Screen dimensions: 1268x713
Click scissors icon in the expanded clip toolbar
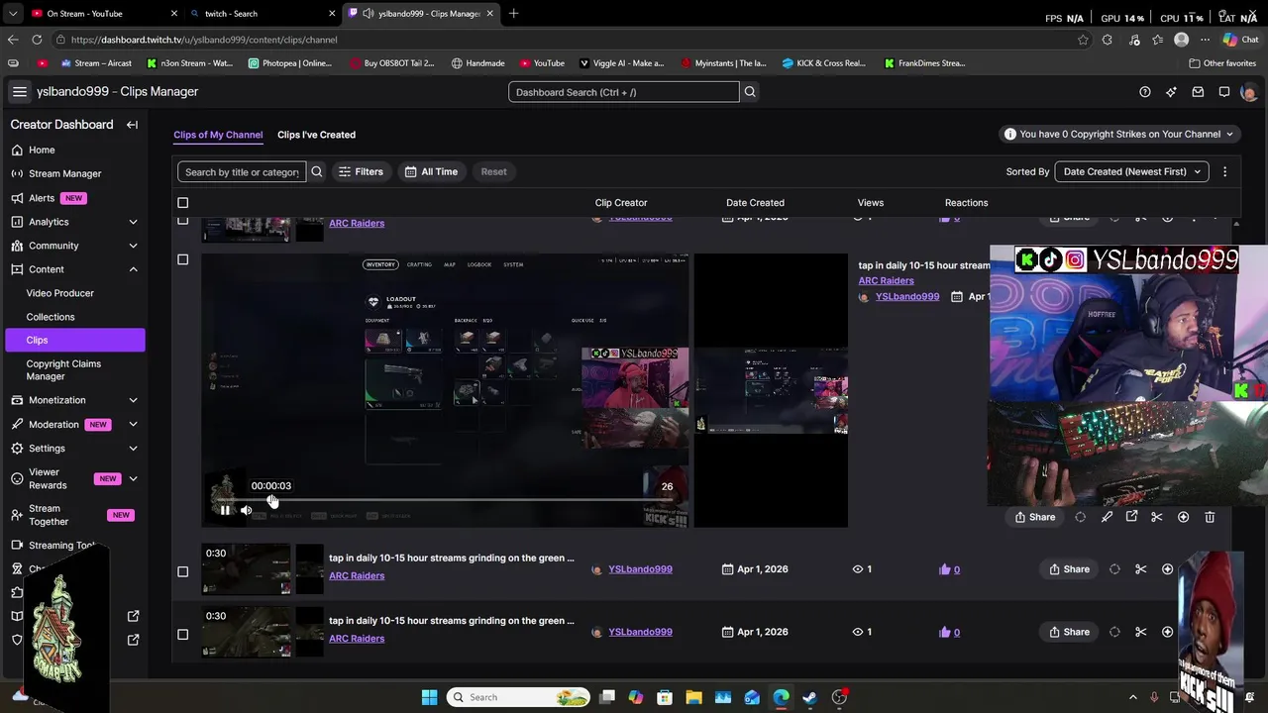point(1157,517)
